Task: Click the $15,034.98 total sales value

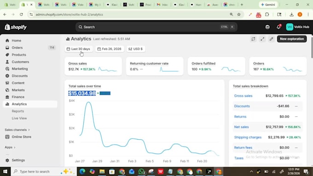Action: pos(82,93)
